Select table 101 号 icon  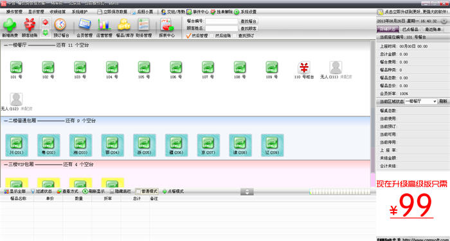click(16, 67)
